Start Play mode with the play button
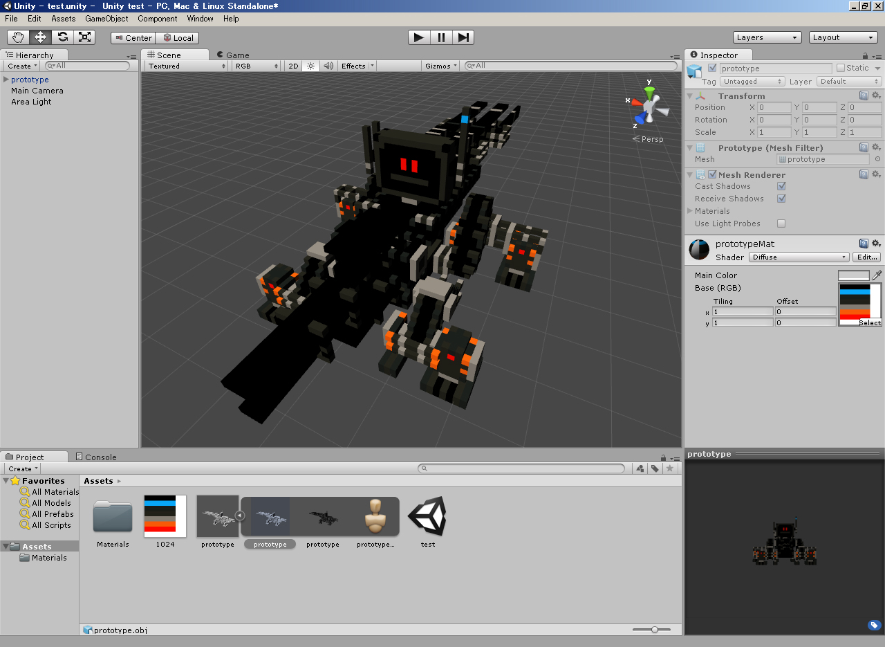 418,37
